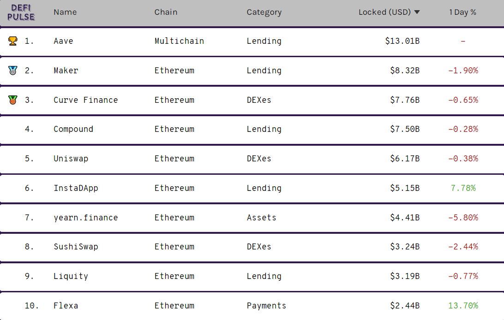The height and width of the screenshot is (320, 504).
Task: Open the Aave project link
Action: click(x=63, y=41)
